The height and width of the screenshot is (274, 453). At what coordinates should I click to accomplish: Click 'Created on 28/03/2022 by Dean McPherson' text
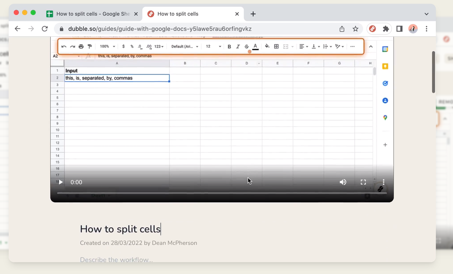138,243
